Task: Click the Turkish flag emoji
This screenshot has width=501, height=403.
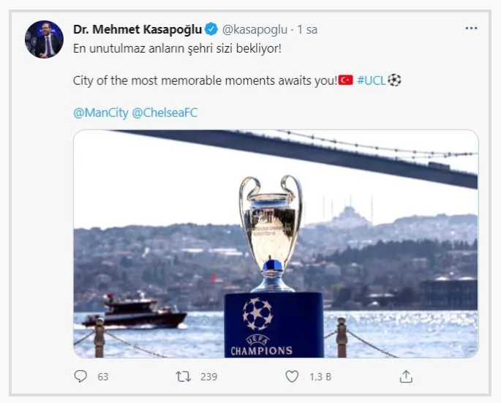Action: 345,80
